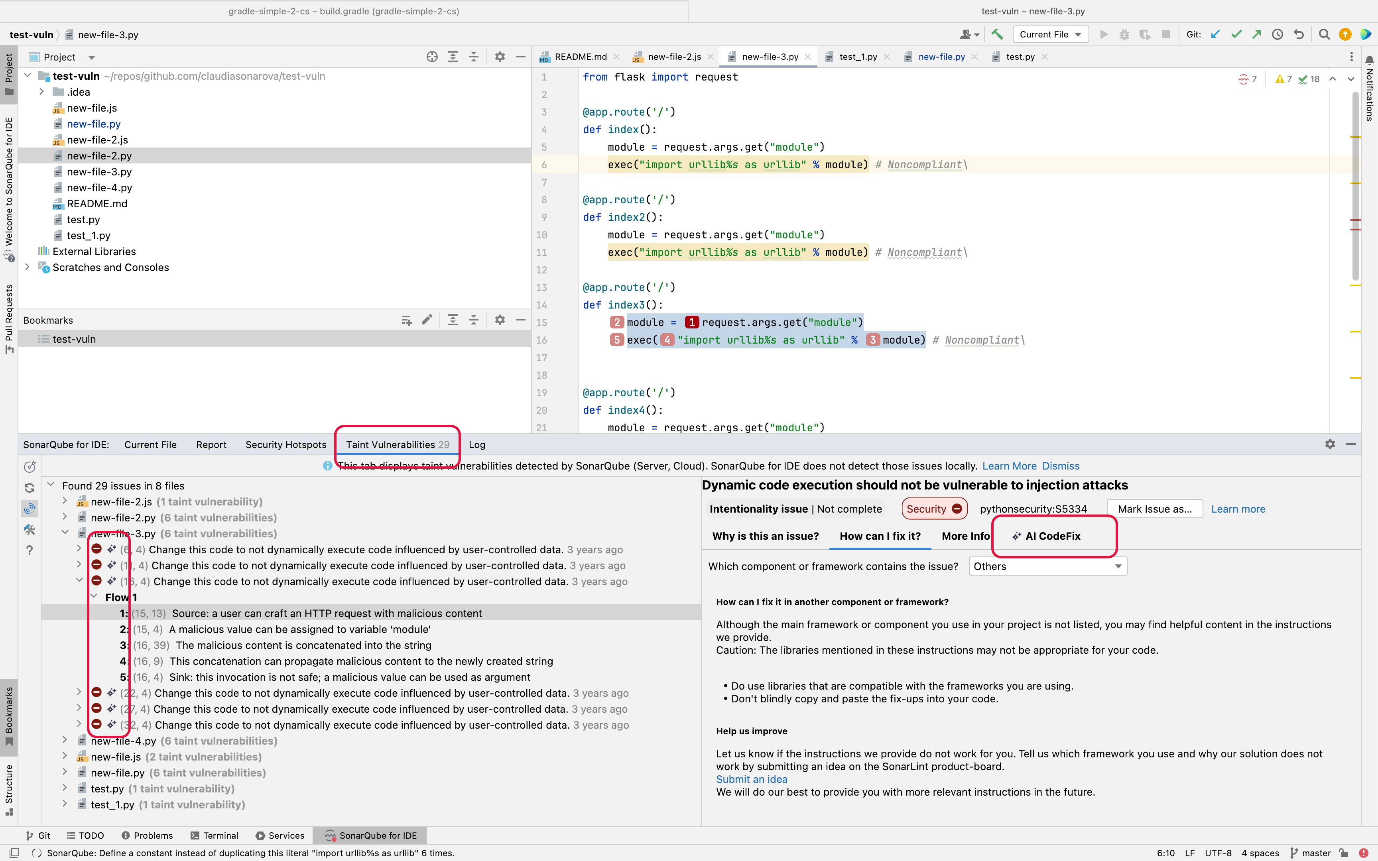Expand all in the Project panel toolbar
This screenshot has height=861, width=1378.
coord(453,56)
